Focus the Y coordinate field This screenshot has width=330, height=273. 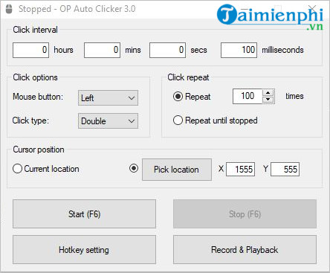[285, 170]
